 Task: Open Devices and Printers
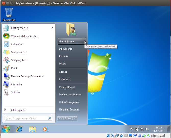pos(70,94)
